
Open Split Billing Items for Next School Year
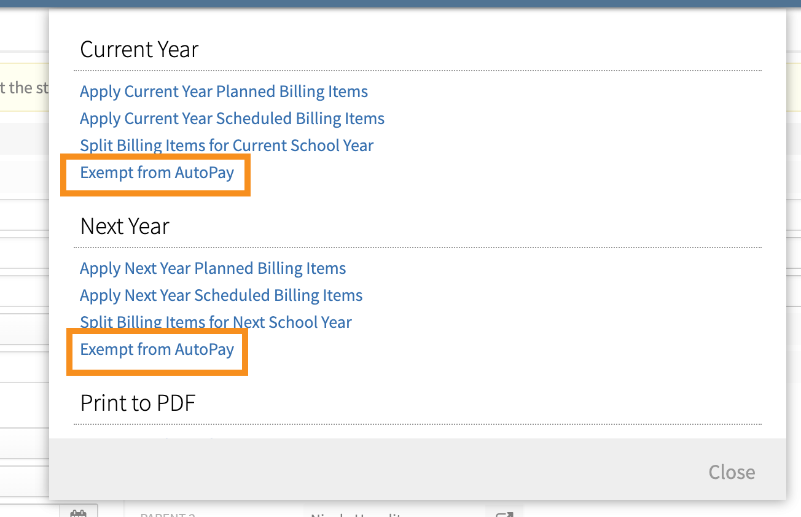216,322
